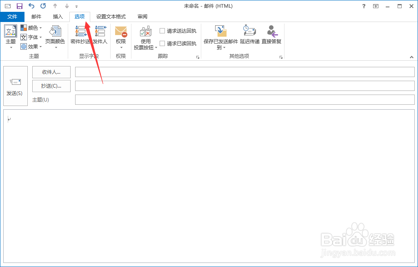Open the 页面颜色 page color picker
418x267 pixels.
pos(56,37)
